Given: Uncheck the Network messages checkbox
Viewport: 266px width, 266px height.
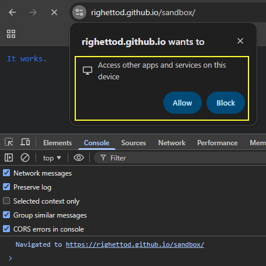Looking at the screenshot, I should [x=6, y=173].
